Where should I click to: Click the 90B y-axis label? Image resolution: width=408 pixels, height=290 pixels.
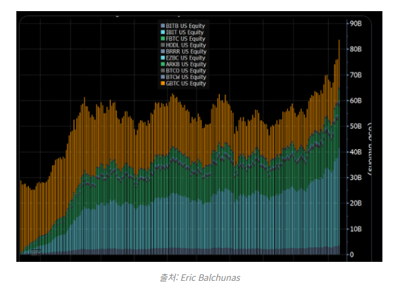356,24
